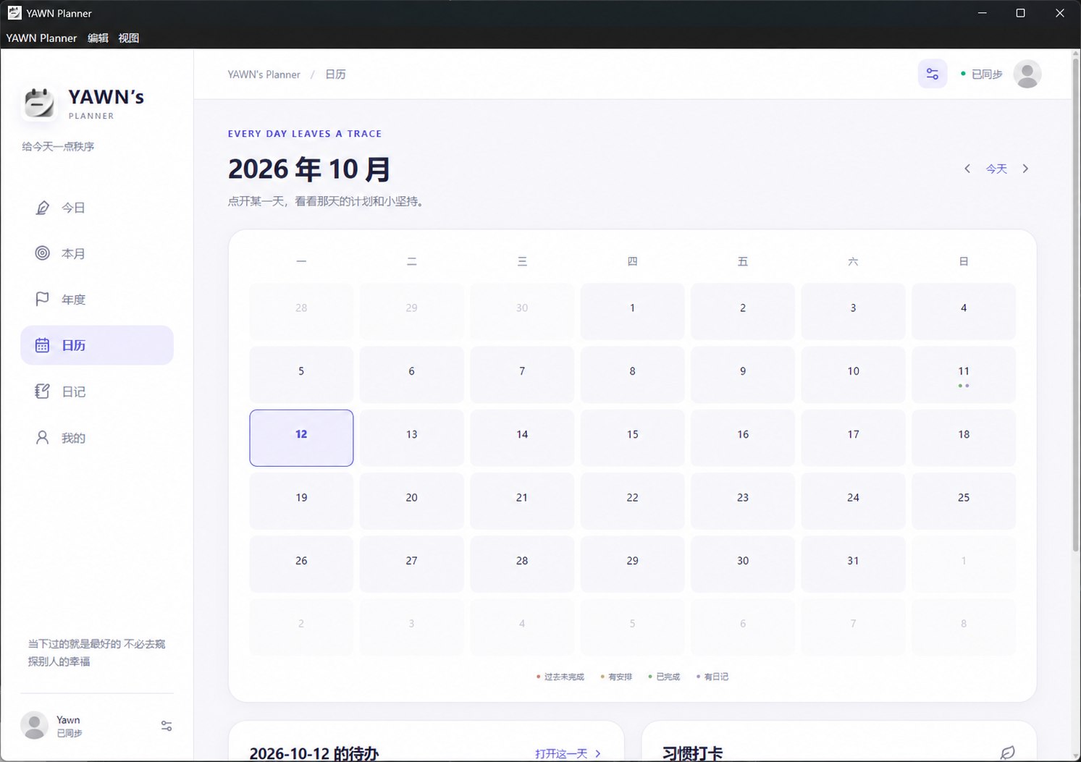This screenshot has width=1081, height=762.
Task: Open the user avatar in the top bar
Action: click(x=1027, y=74)
